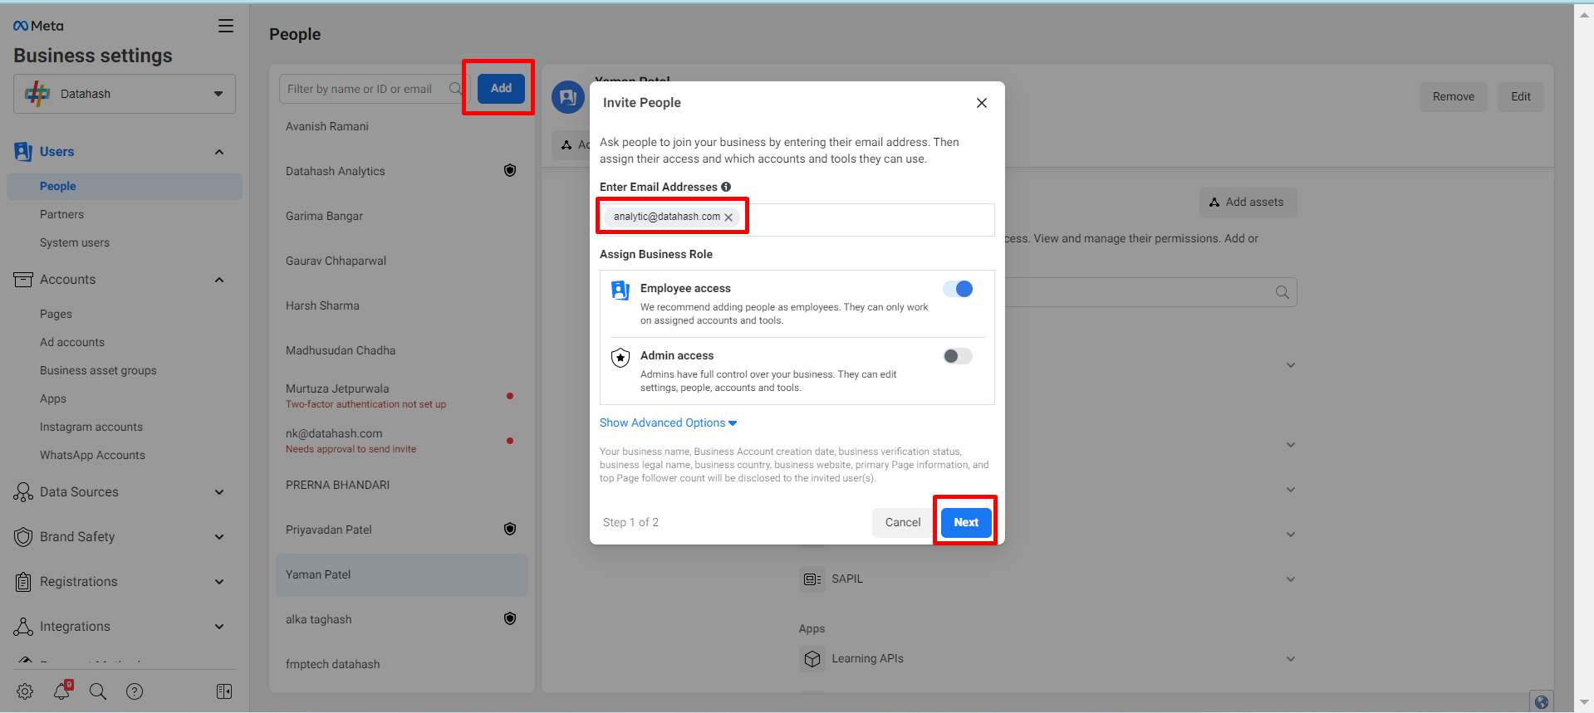Close the Invite People dialog

[982, 103]
